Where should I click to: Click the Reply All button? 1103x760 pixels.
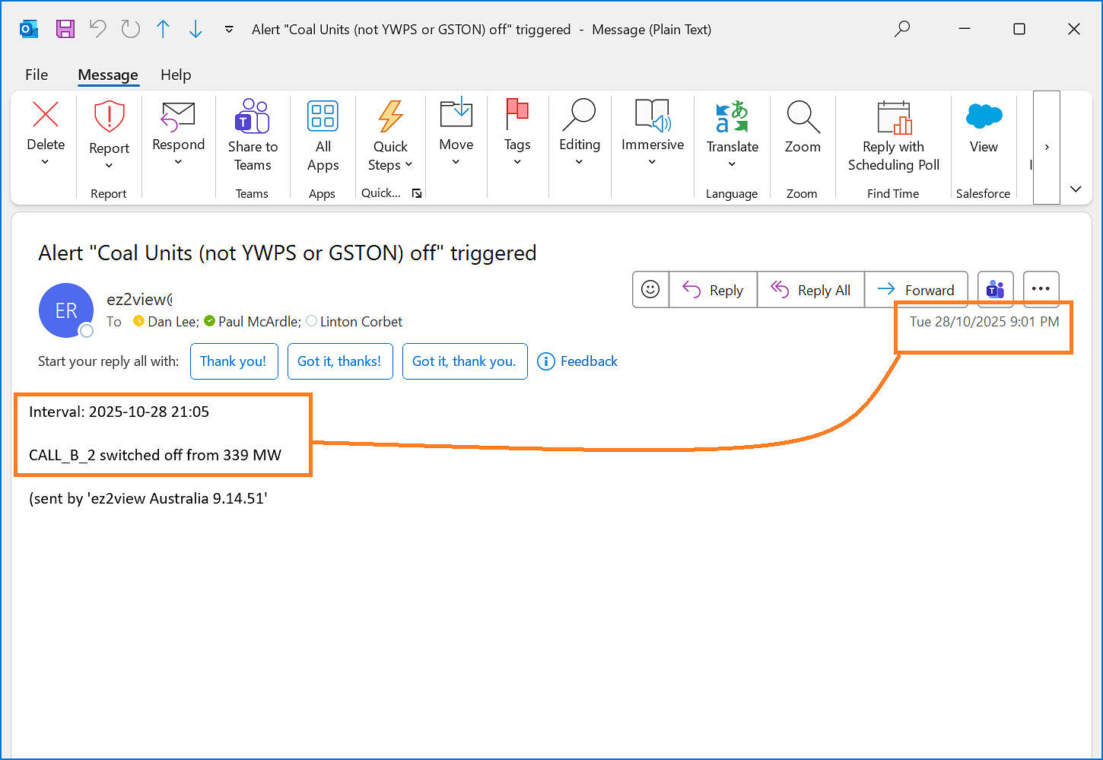[x=811, y=290]
